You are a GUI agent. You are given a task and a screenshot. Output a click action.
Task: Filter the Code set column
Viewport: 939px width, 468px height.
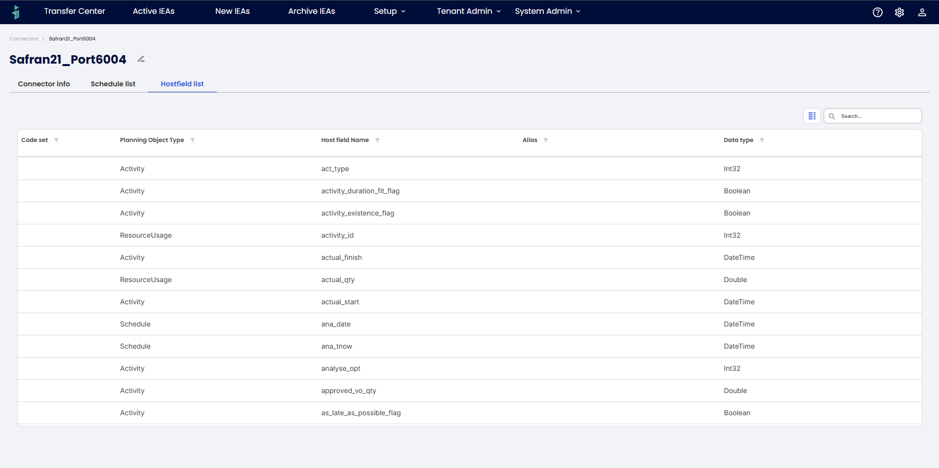(56, 140)
